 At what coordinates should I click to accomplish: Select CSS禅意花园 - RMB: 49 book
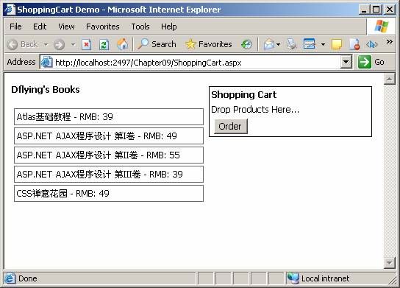tap(109, 194)
